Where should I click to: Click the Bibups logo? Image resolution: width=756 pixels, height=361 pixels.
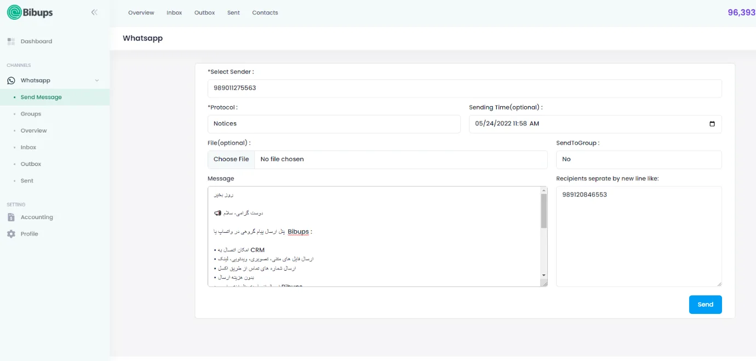[30, 12]
